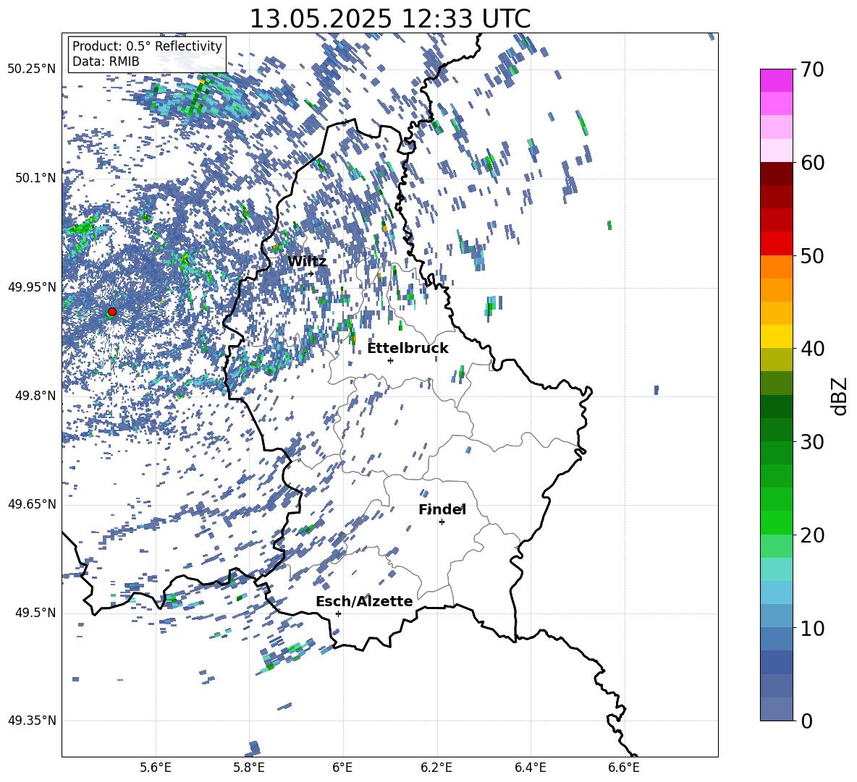Click the 49.35°N latitude label
Viewport: 857px width, 782px height.
pyautogui.click(x=32, y=721)
